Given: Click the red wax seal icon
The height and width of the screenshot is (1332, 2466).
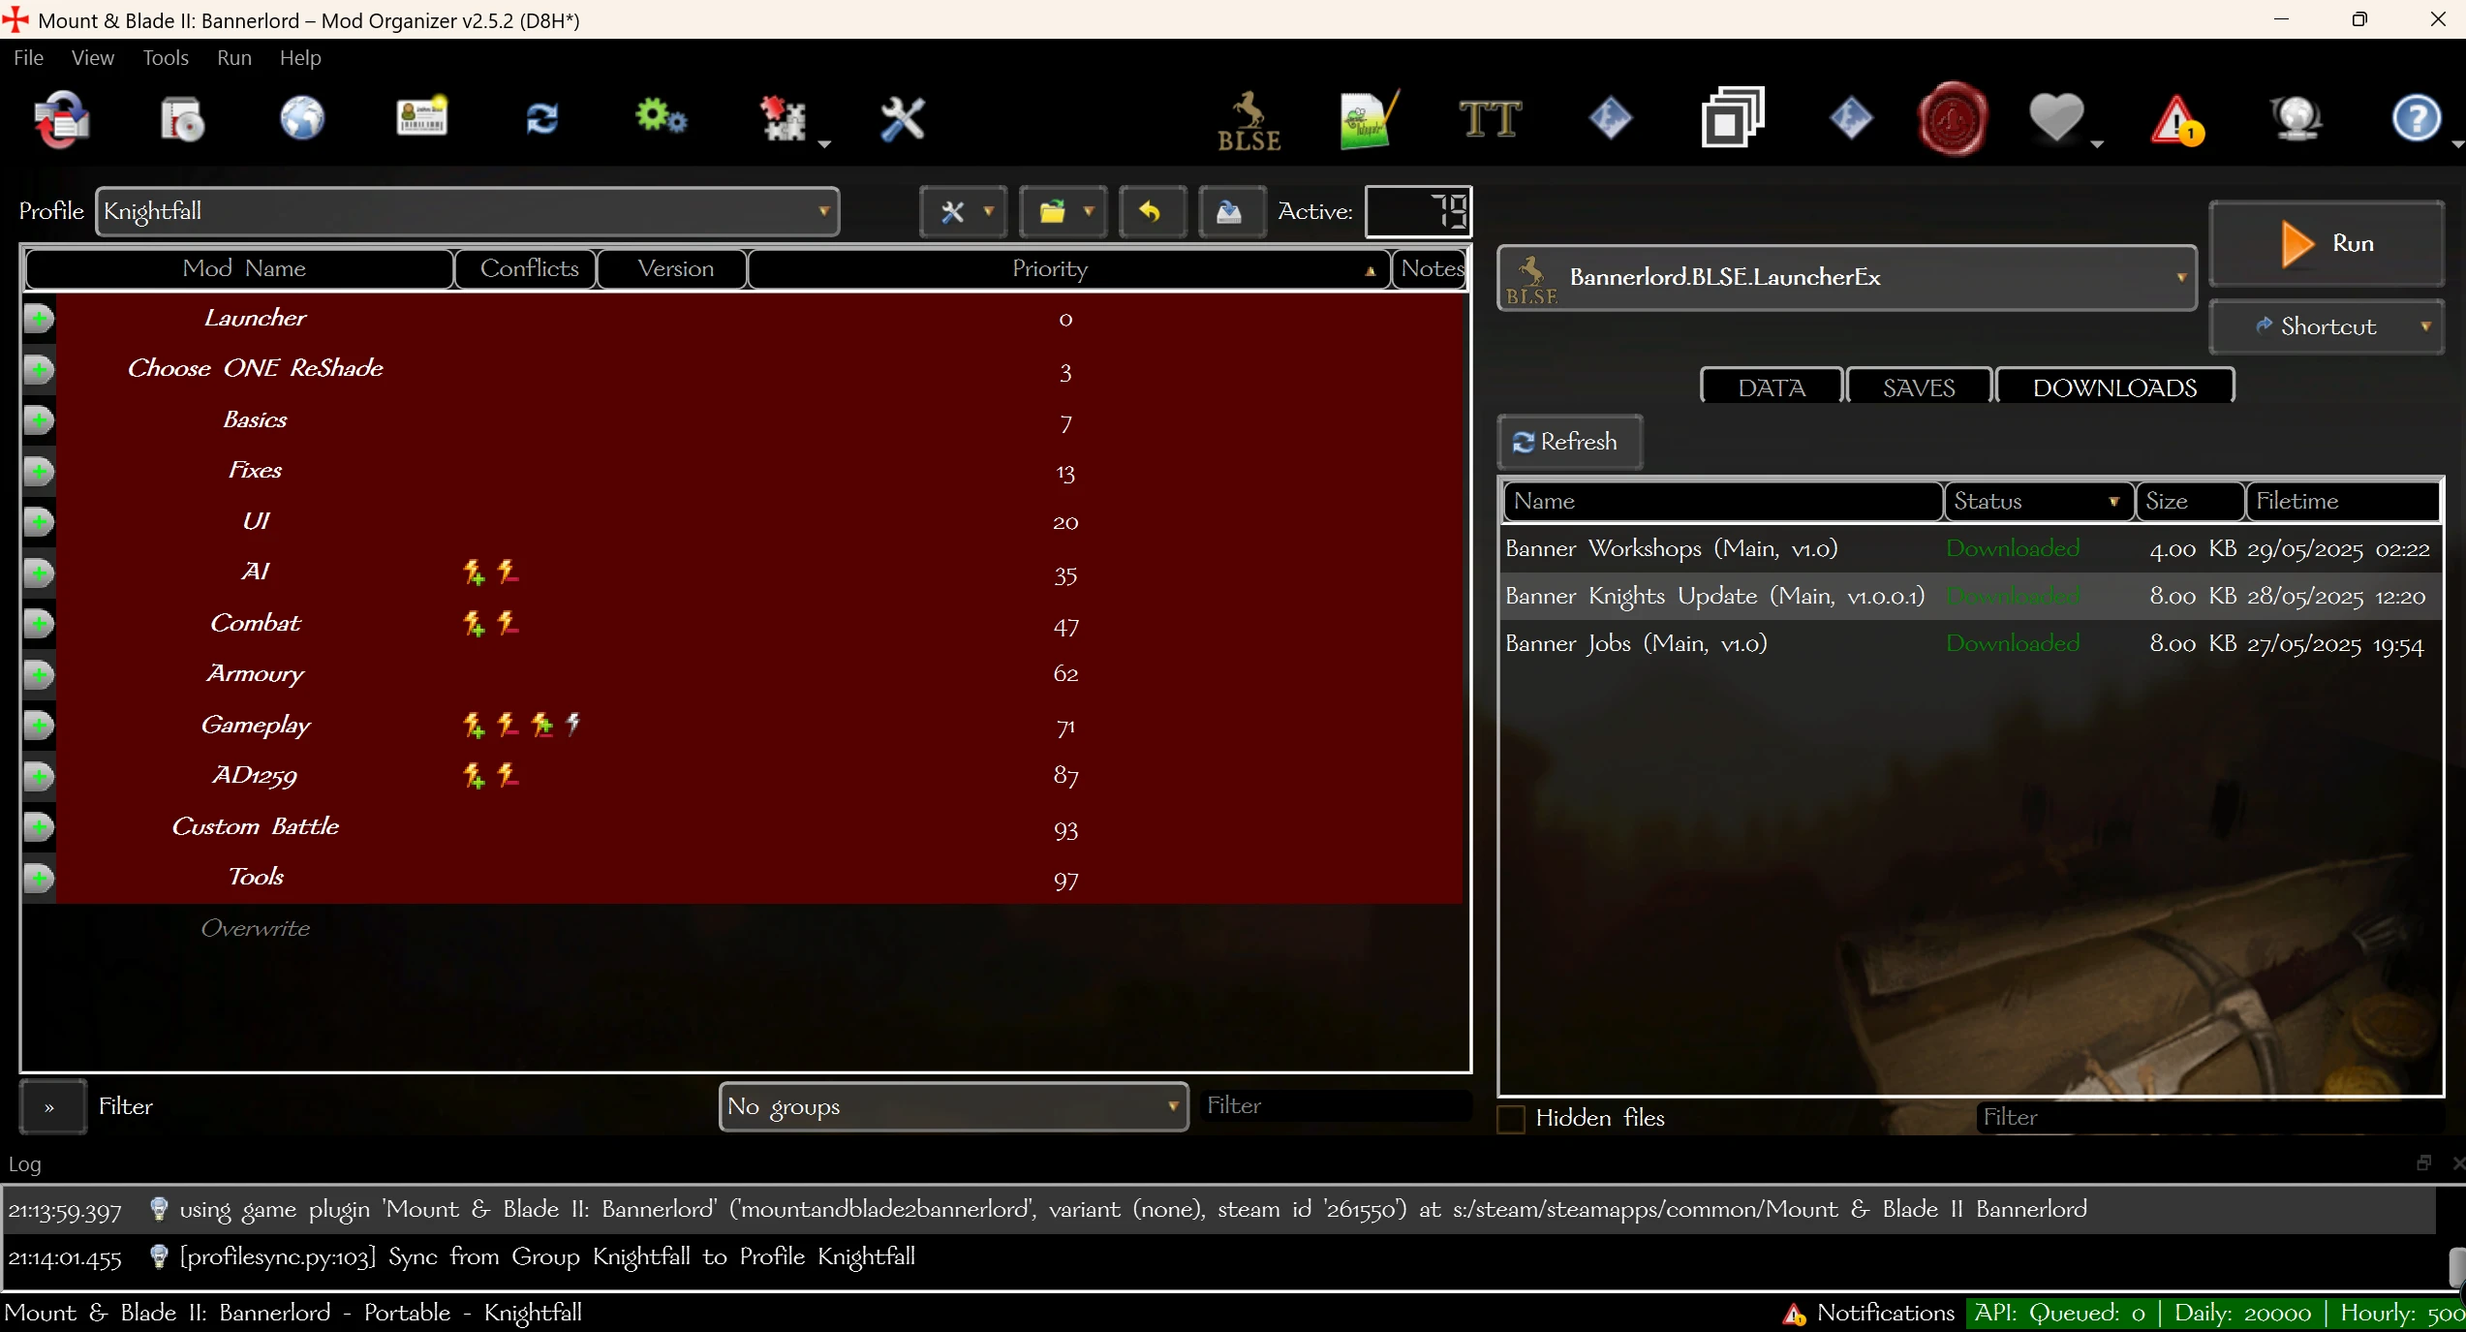Looking at the screenshot, I should pos(1953,119).
